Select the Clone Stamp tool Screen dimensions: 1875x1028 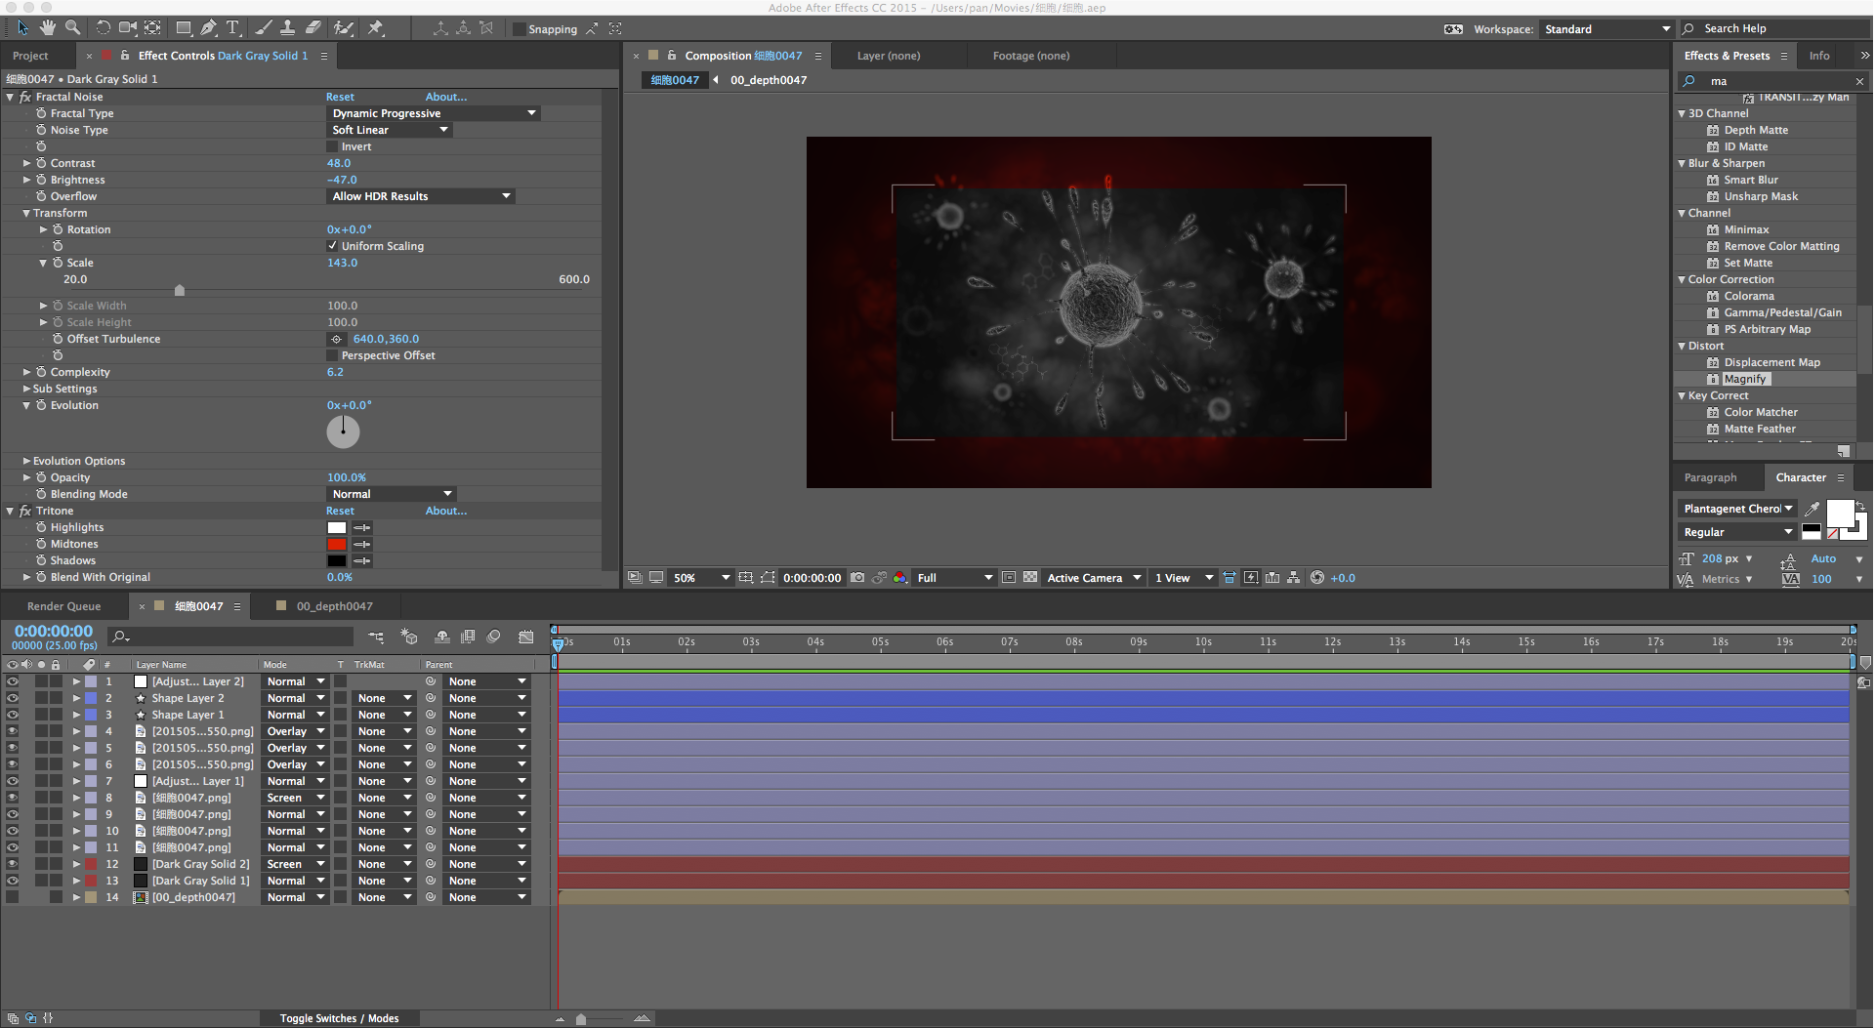[288, 28]
